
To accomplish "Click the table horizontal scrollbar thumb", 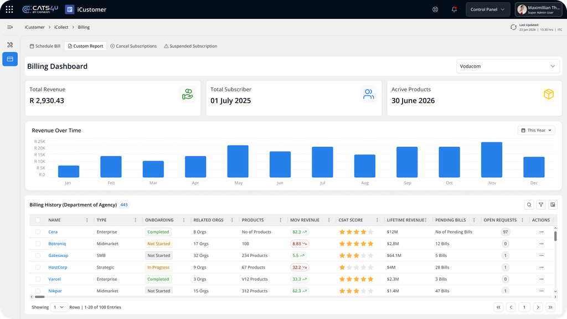I will [39, 297].
